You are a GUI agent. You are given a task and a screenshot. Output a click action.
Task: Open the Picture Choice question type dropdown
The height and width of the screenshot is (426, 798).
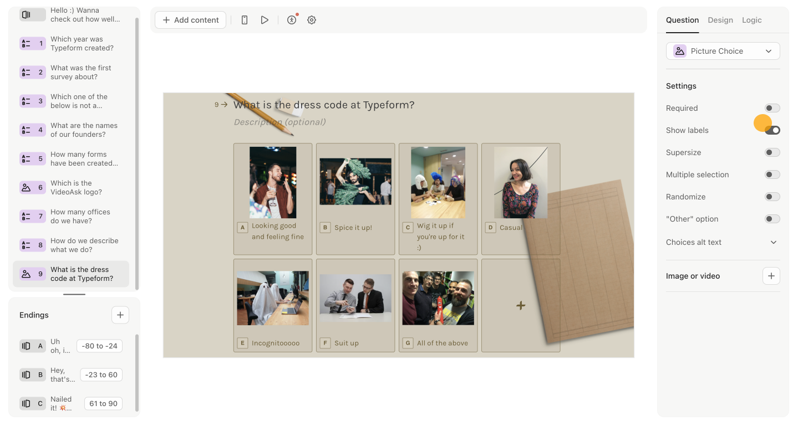[723, 51]
